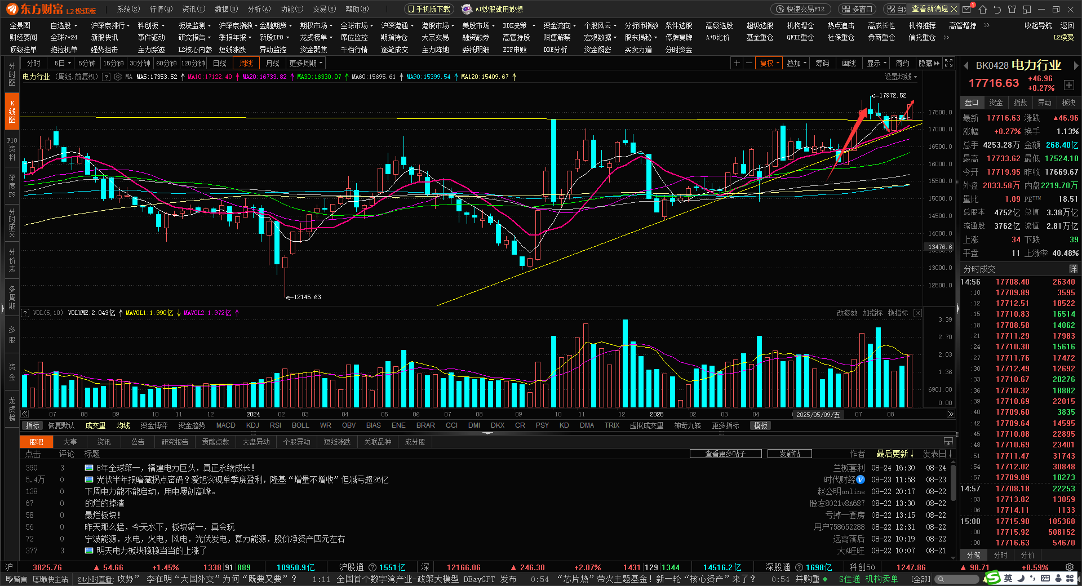Open 显示 display dropdown
The width and height of the screenshot is (1082, 586).
click(x=876, y=63)
